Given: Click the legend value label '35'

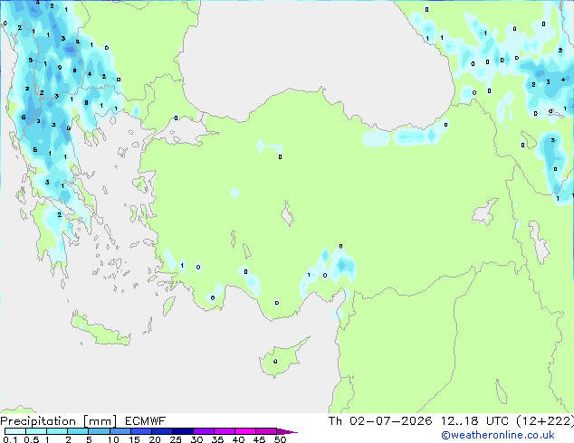Looking at the screenshot, I should click(217, 439).
